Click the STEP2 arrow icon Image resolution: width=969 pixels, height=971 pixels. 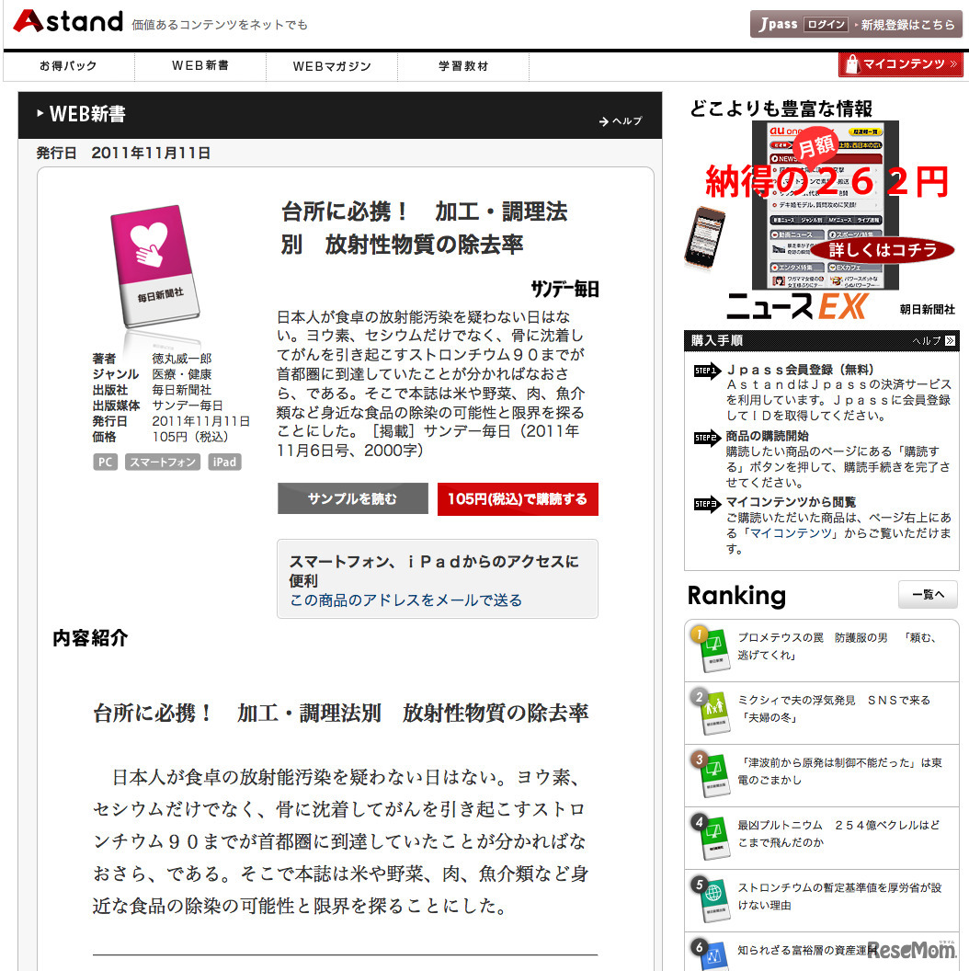[x=706, y=437]
